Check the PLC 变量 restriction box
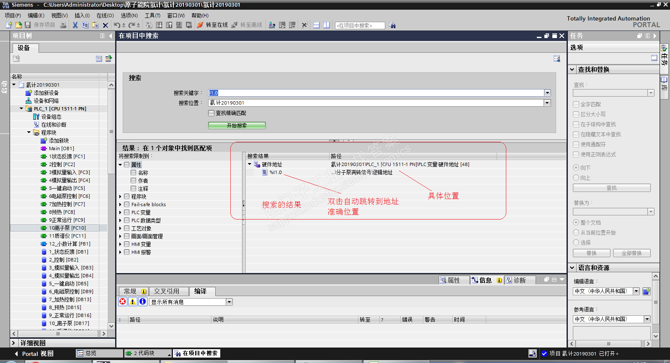The height and width of the screenshot is (363, 670). [x=127, y=212]
